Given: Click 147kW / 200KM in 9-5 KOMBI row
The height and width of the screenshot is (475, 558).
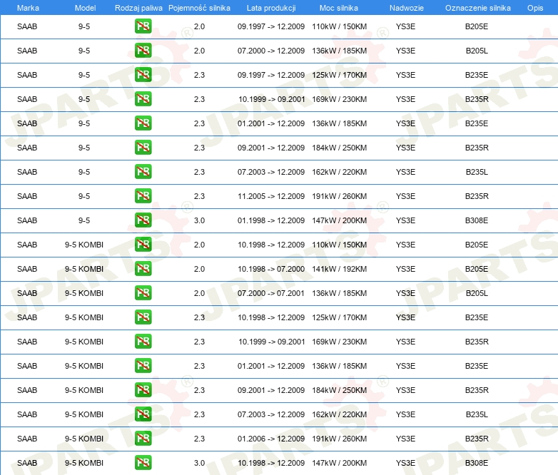Looking at the screenshot, I should tap(339, 463).
